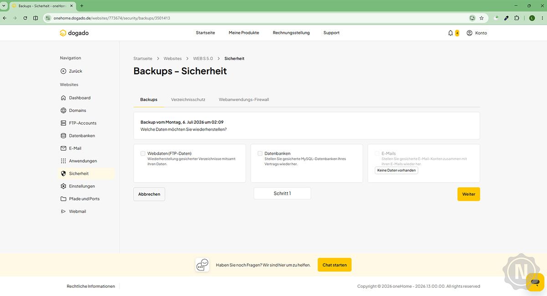Click the browser address bar URL
Screen dimensions: 547x296
(112, 18)
